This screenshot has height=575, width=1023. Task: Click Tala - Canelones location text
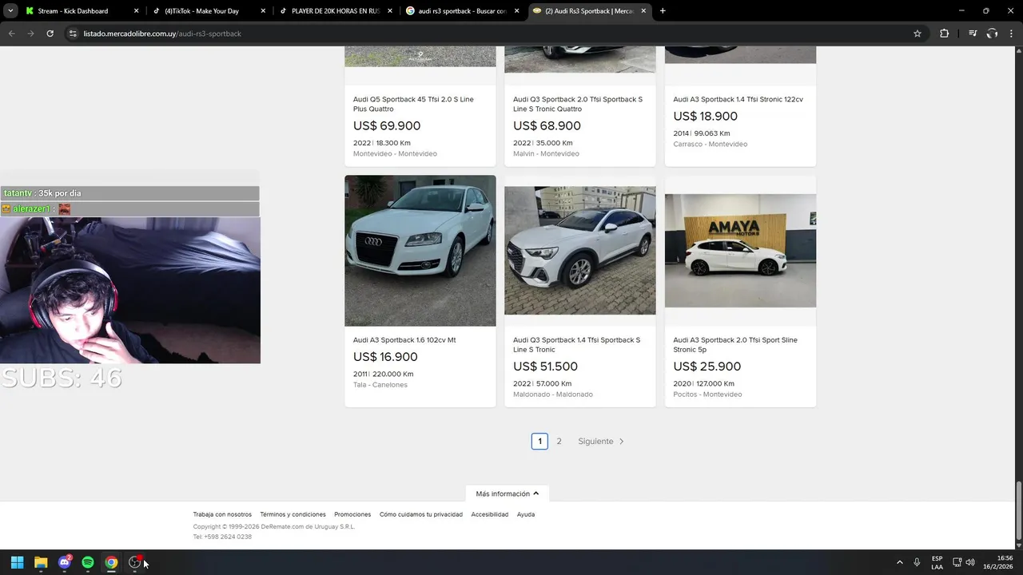pos(380,385)
